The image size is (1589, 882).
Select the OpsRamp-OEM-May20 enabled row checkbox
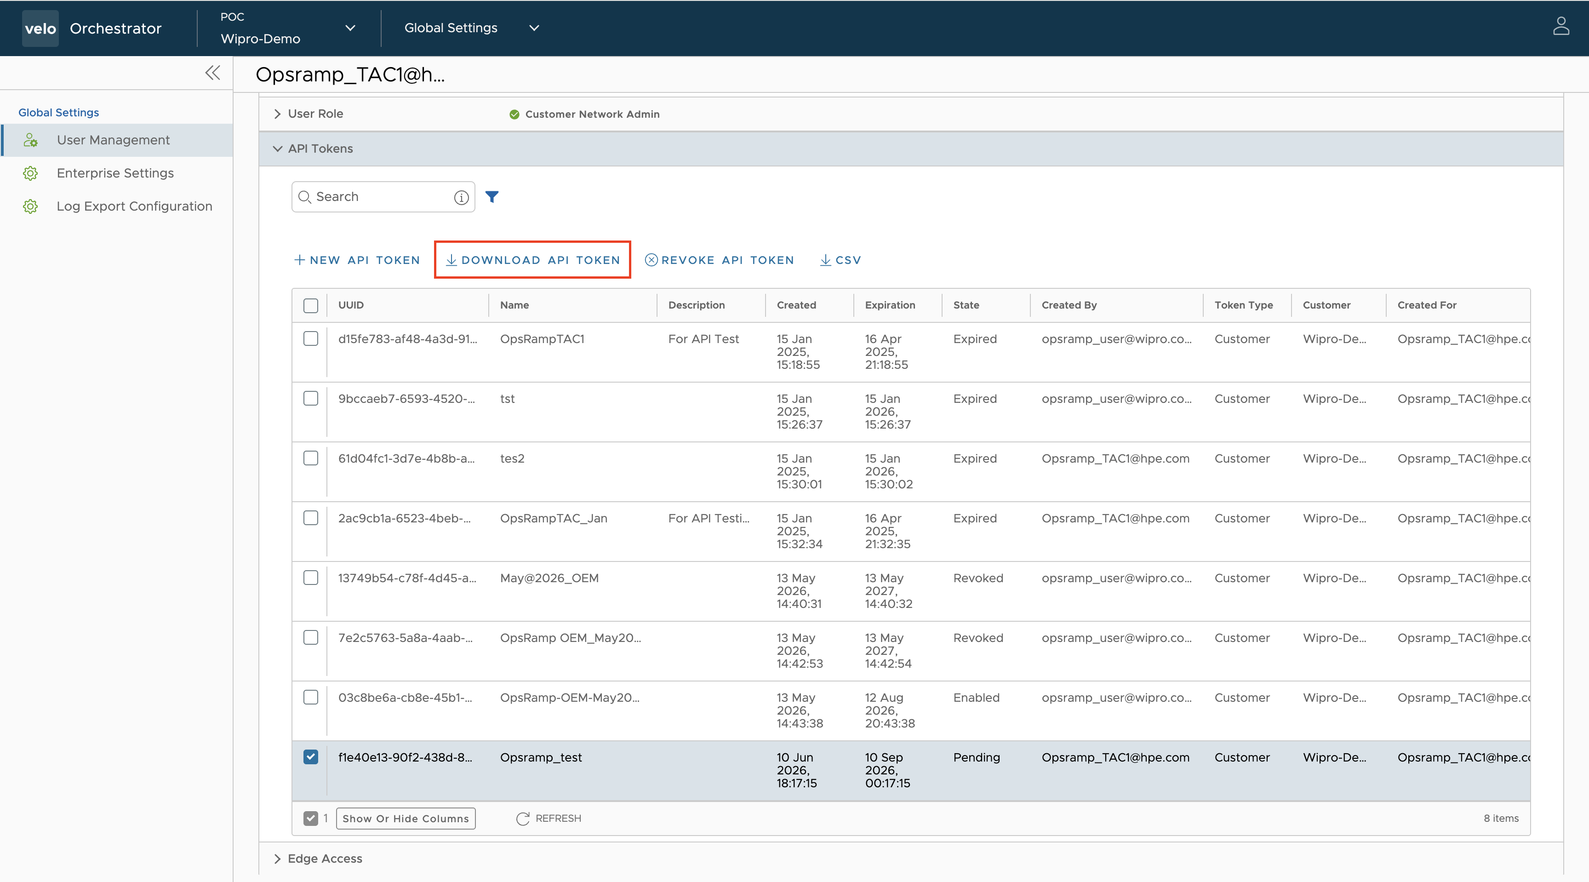(x=311, y=697)
